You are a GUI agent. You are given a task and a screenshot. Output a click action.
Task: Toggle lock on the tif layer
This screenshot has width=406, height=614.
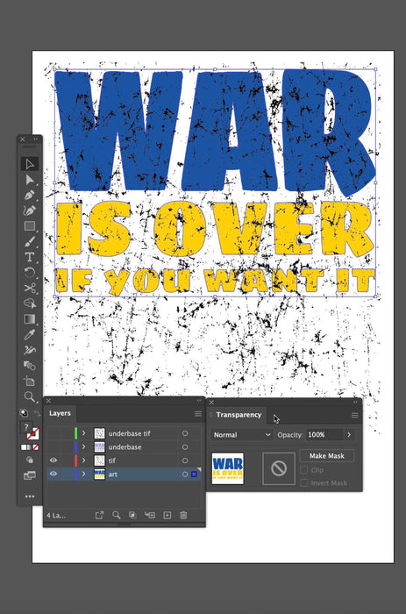tap(66, 460)
